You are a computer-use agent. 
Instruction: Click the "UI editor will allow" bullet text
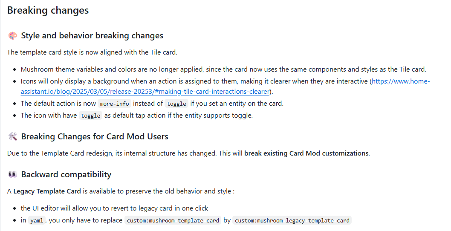pyautogui.click(x=114, y=208)
